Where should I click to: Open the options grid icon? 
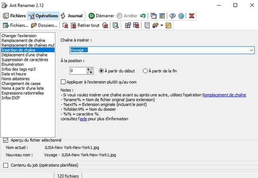point(162,16)
